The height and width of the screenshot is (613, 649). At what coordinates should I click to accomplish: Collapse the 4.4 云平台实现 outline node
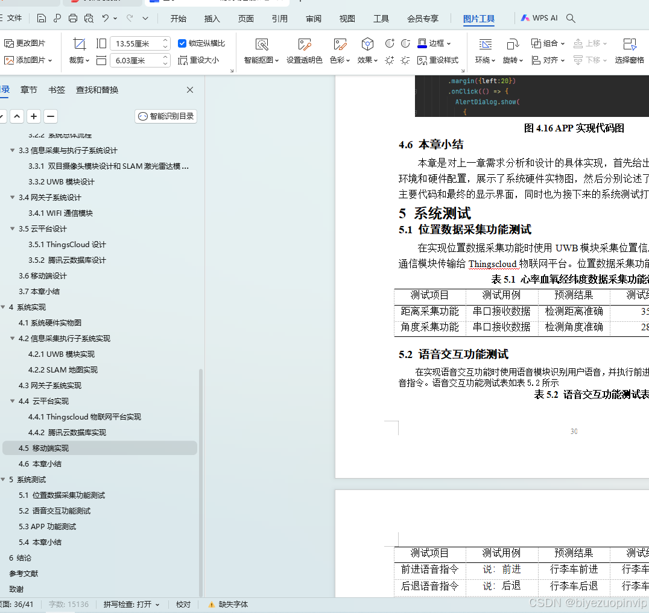13,401
